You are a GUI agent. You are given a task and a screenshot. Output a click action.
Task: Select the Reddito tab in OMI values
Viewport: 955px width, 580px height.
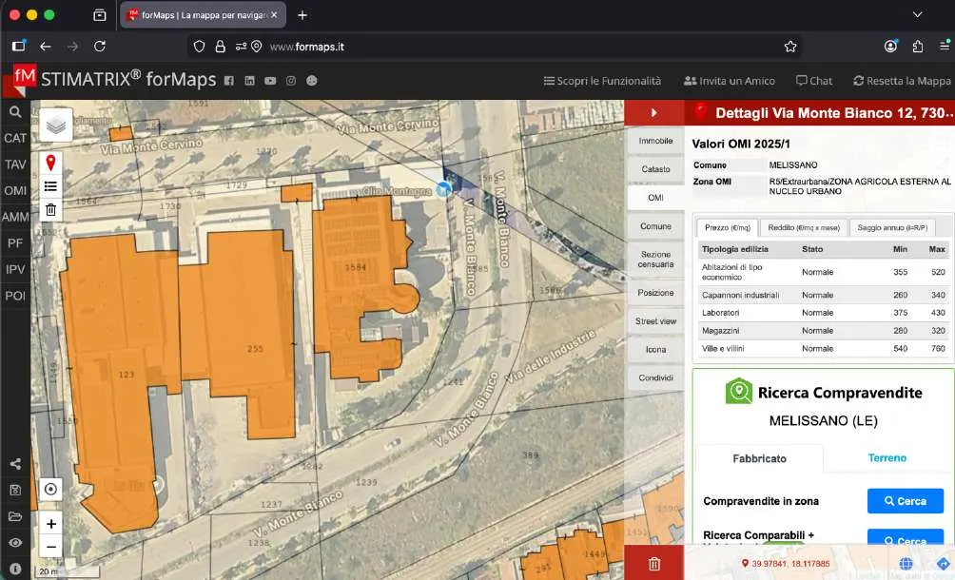click(804, 227)
